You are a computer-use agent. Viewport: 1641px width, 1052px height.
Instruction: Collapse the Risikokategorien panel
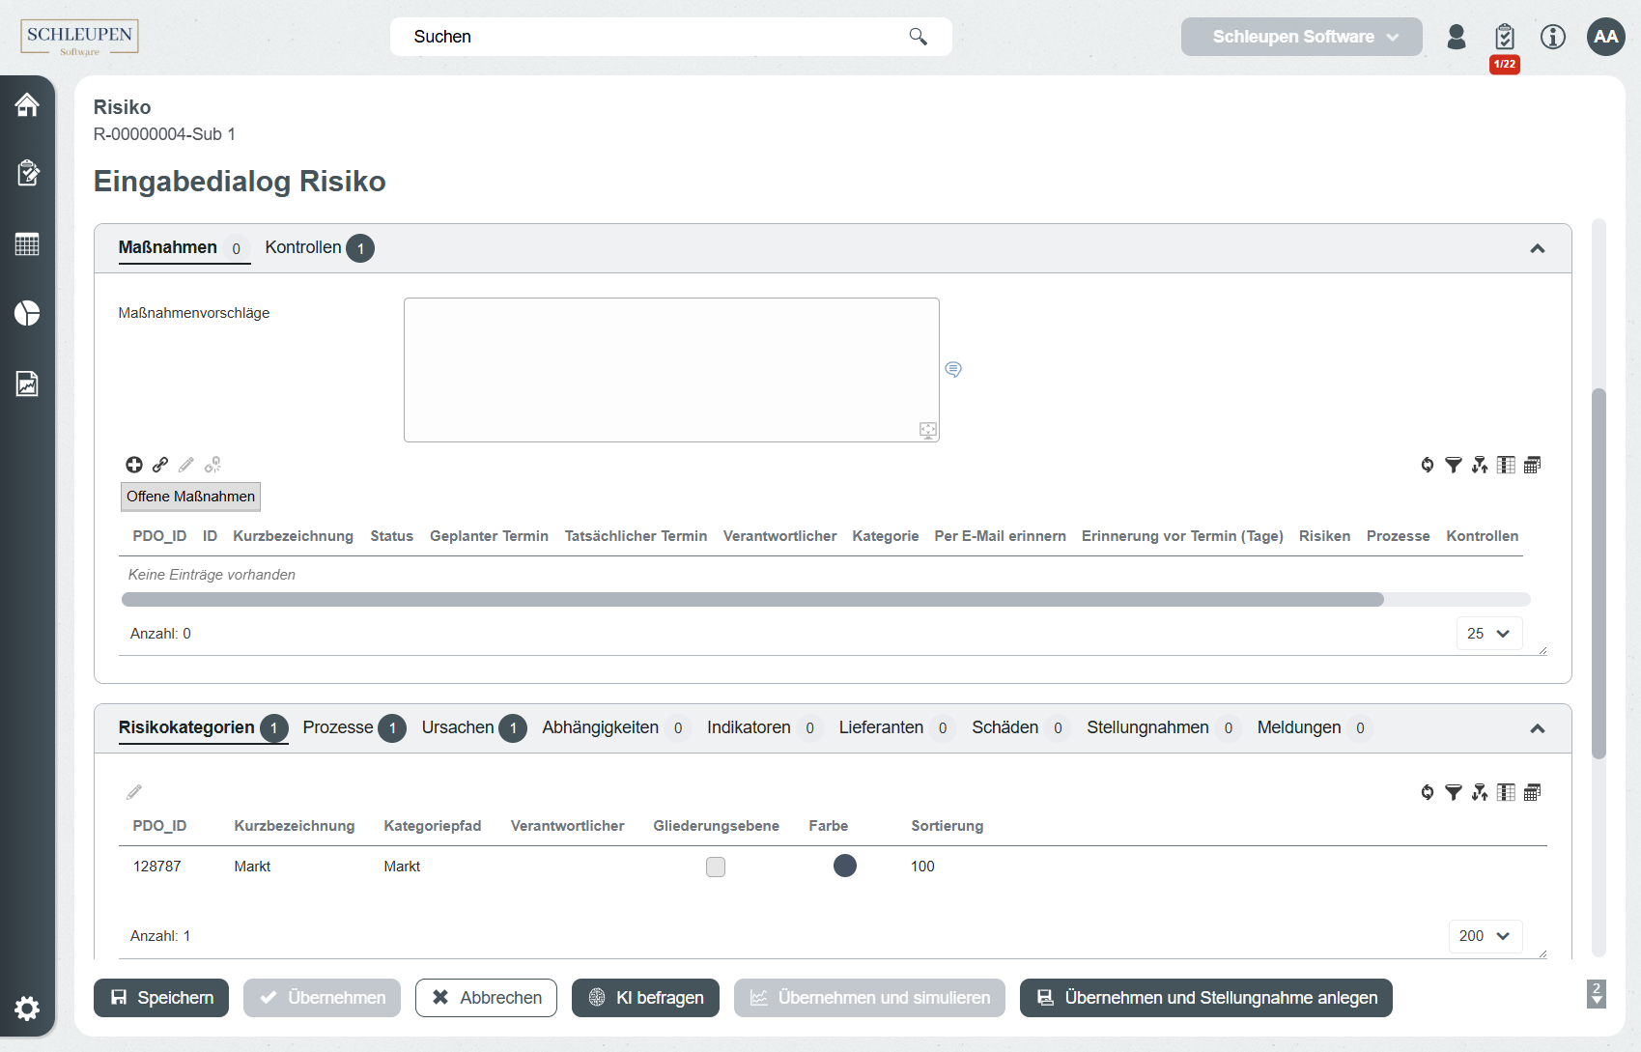pos(1537,728)
